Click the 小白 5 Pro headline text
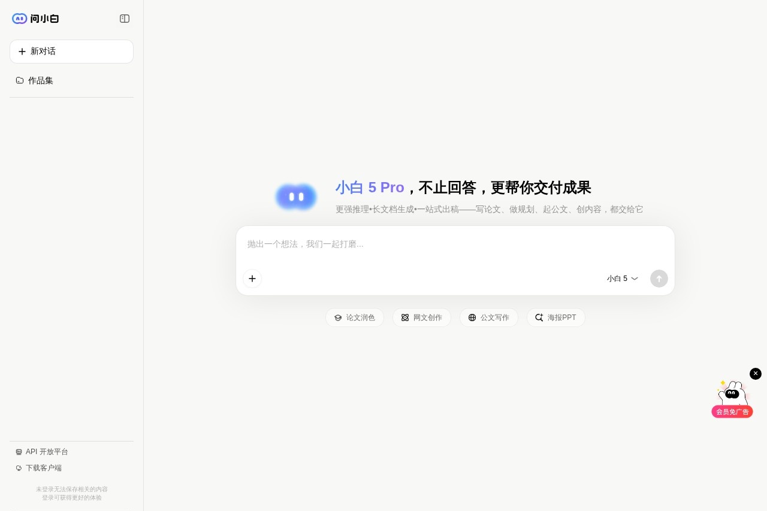This screenshot has height=511, width=767. pos(370,188)
